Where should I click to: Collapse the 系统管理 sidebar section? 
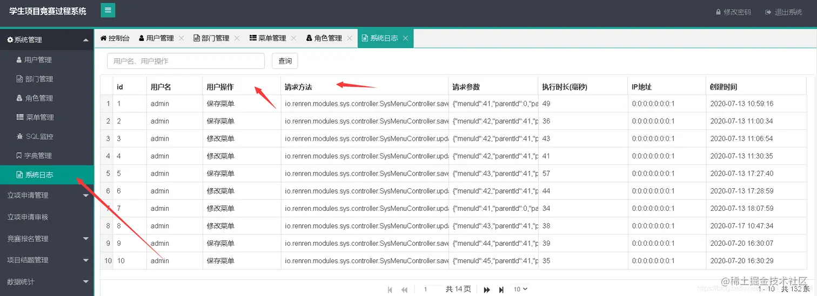tap(47, 39)
